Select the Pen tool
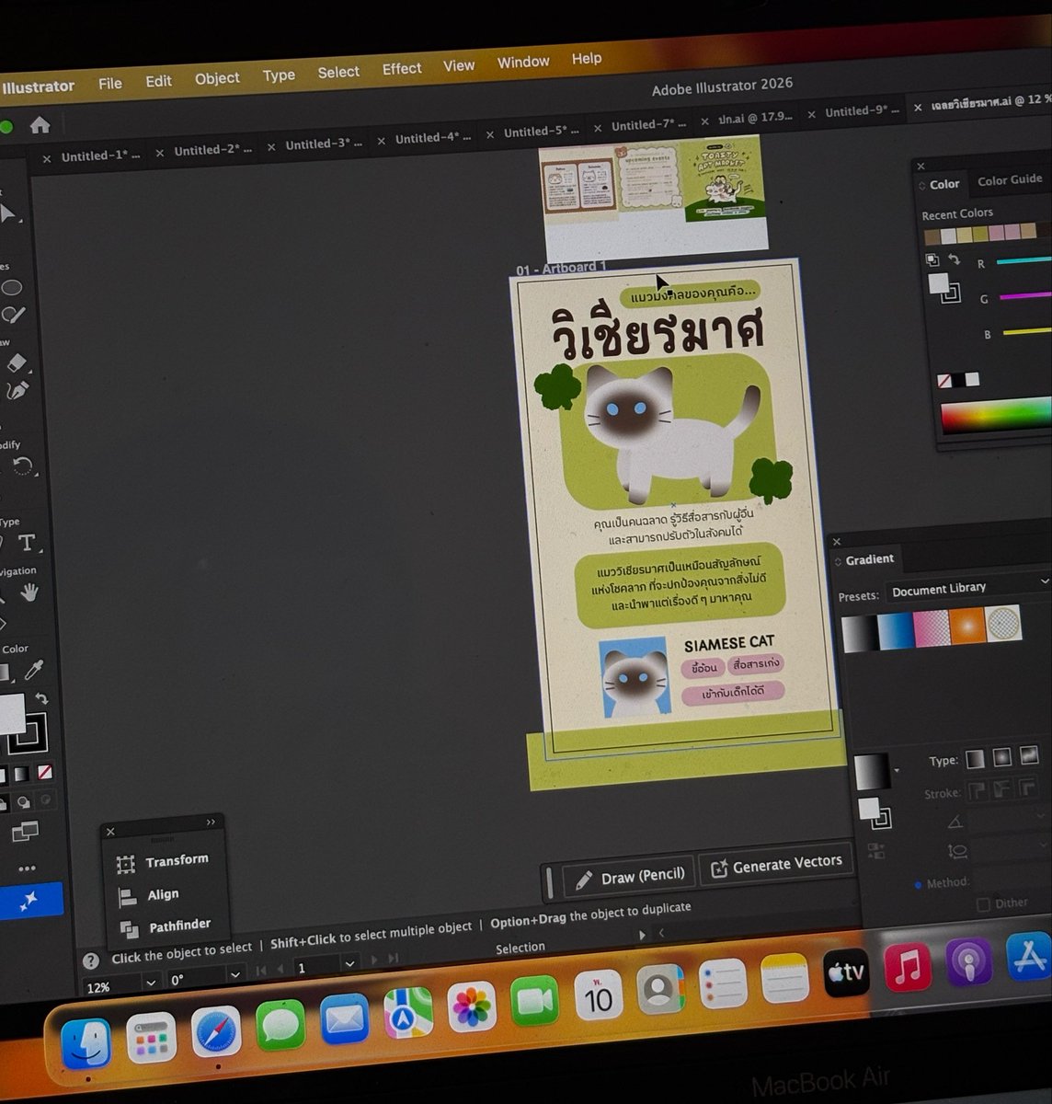The image size is (1052, 1104). [x=17, y=392]
